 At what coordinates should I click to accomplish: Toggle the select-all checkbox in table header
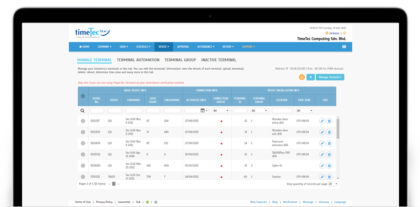[x=83, y=96]
